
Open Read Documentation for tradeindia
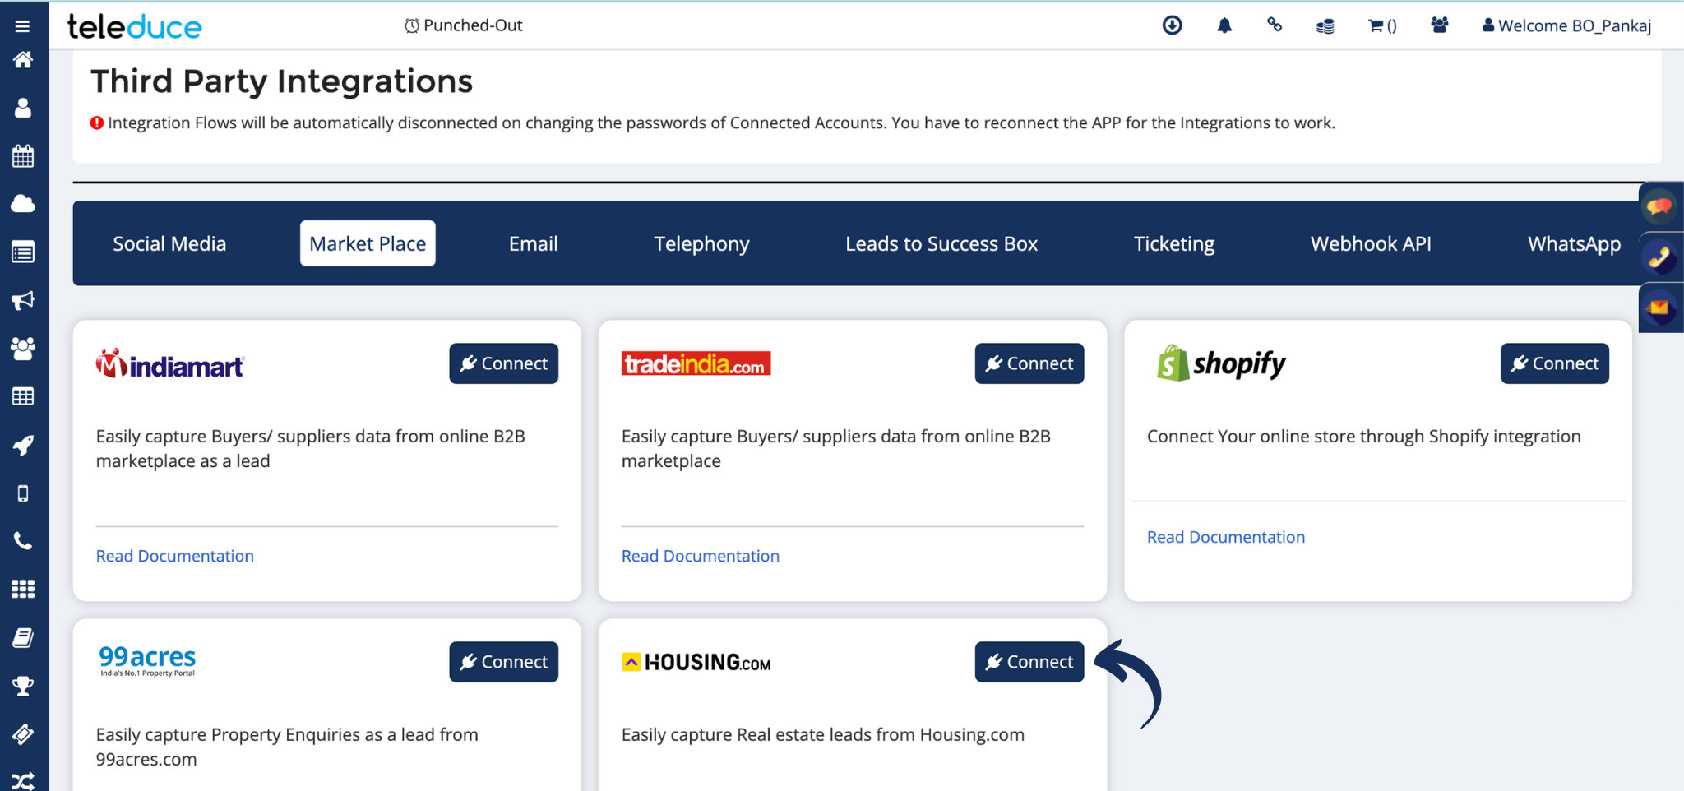(x=701, y=556)
